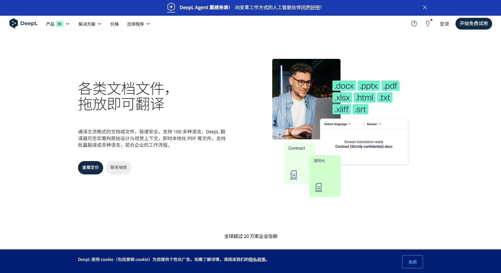This screenshot has height=273, width=501.
Task: Expand the 产品 menu
Action: pos(57,24)
